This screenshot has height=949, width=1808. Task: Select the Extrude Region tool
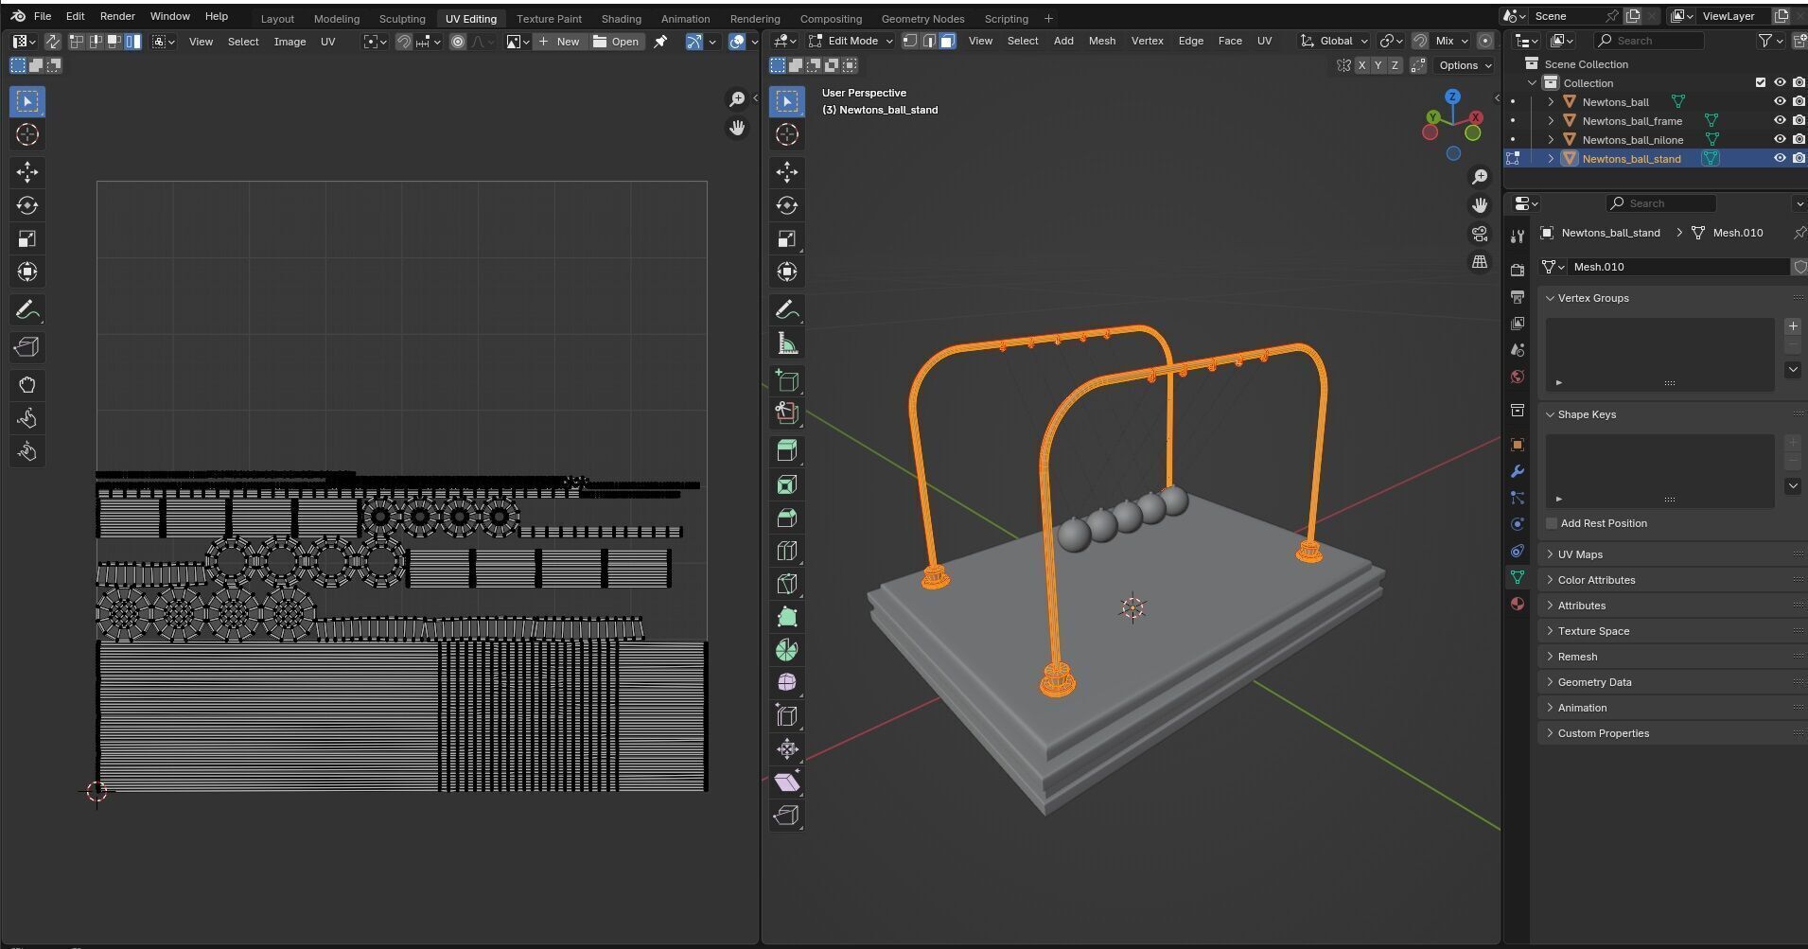pos(786,450)
